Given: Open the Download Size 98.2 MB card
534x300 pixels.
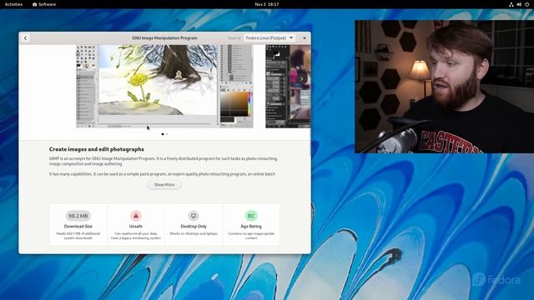Looking at the screenshot, I should coord(78,224).
